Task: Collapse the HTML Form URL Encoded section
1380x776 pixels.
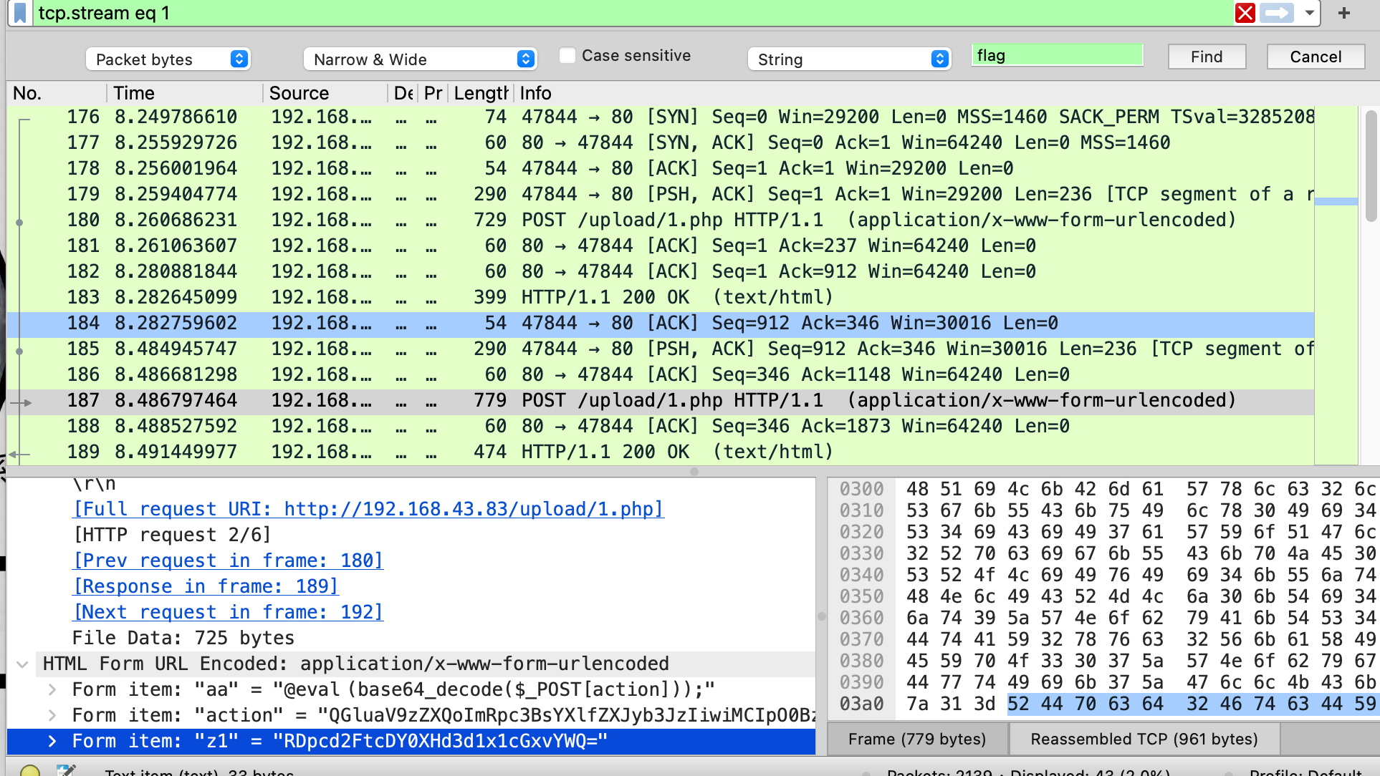Action: tap(22, 664)
